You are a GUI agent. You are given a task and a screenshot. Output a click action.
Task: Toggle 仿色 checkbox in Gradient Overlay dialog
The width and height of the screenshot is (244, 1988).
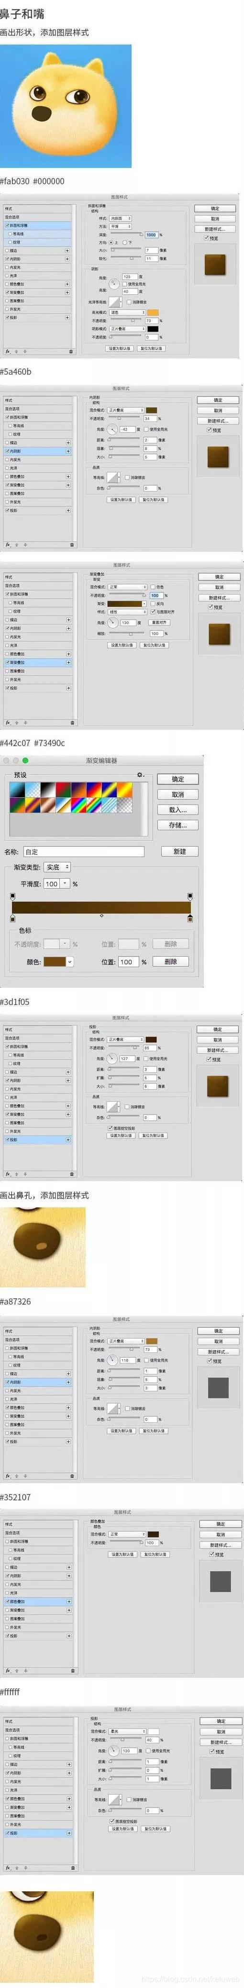153,587
